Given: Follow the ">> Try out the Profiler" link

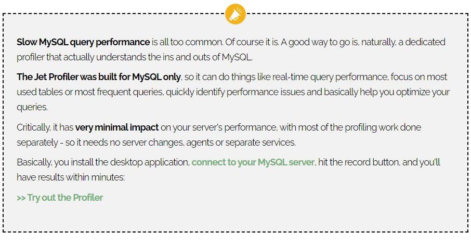Looking at the screenshot, I should coord(60,198).
